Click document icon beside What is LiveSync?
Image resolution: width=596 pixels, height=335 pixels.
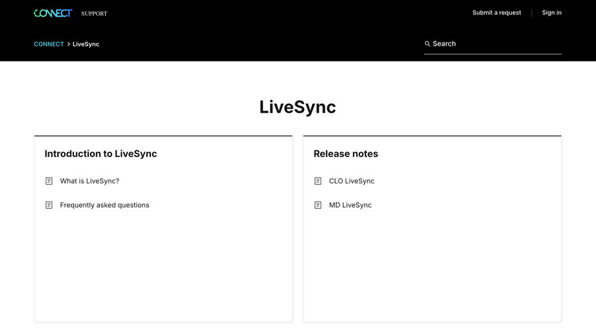tap(49, 181)
